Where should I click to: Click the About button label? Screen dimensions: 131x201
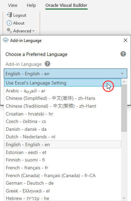pyautogui.click(x=19, y=23)
